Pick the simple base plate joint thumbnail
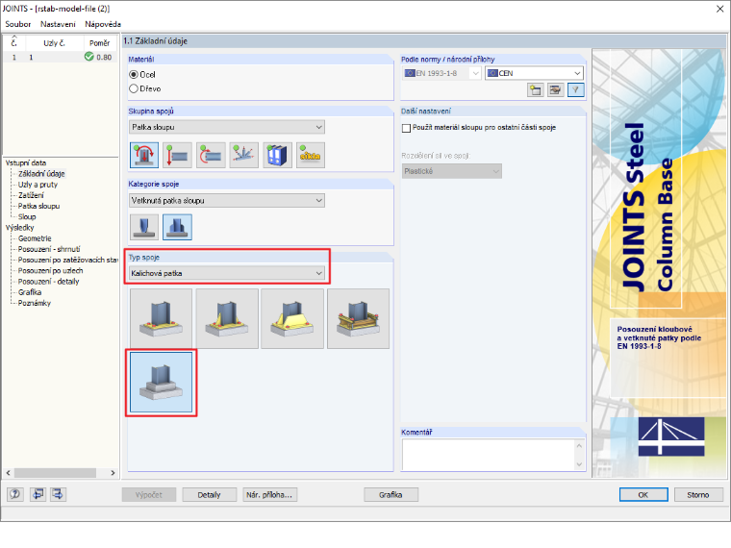The image size is (731, 548). [x=161, y=318]
